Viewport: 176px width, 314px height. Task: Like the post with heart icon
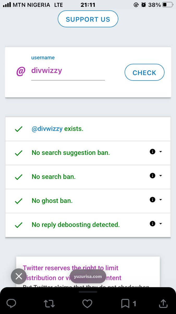(87, 304)
